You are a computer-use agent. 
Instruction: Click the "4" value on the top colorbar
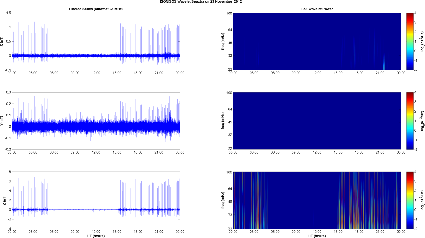click(415, 13)
